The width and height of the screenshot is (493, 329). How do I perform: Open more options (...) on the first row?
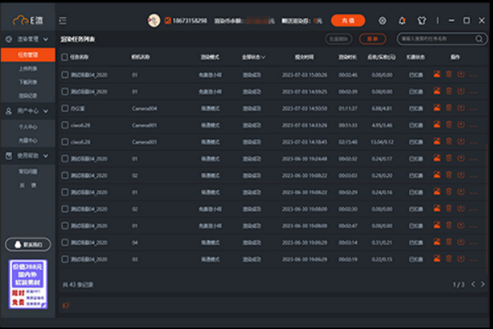click(473, 74)
